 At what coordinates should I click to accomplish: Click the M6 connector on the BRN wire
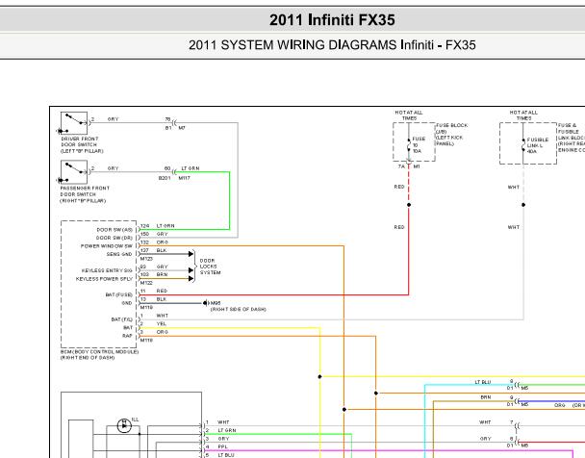tap(517, 401)
